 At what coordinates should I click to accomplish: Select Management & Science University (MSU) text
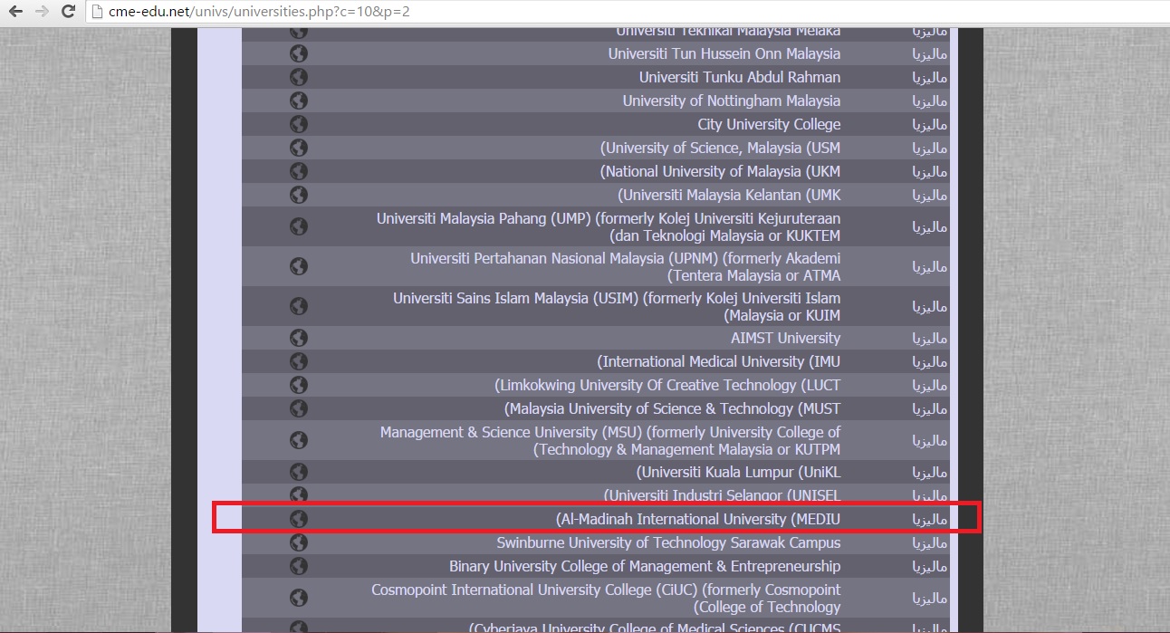(610, 441)
